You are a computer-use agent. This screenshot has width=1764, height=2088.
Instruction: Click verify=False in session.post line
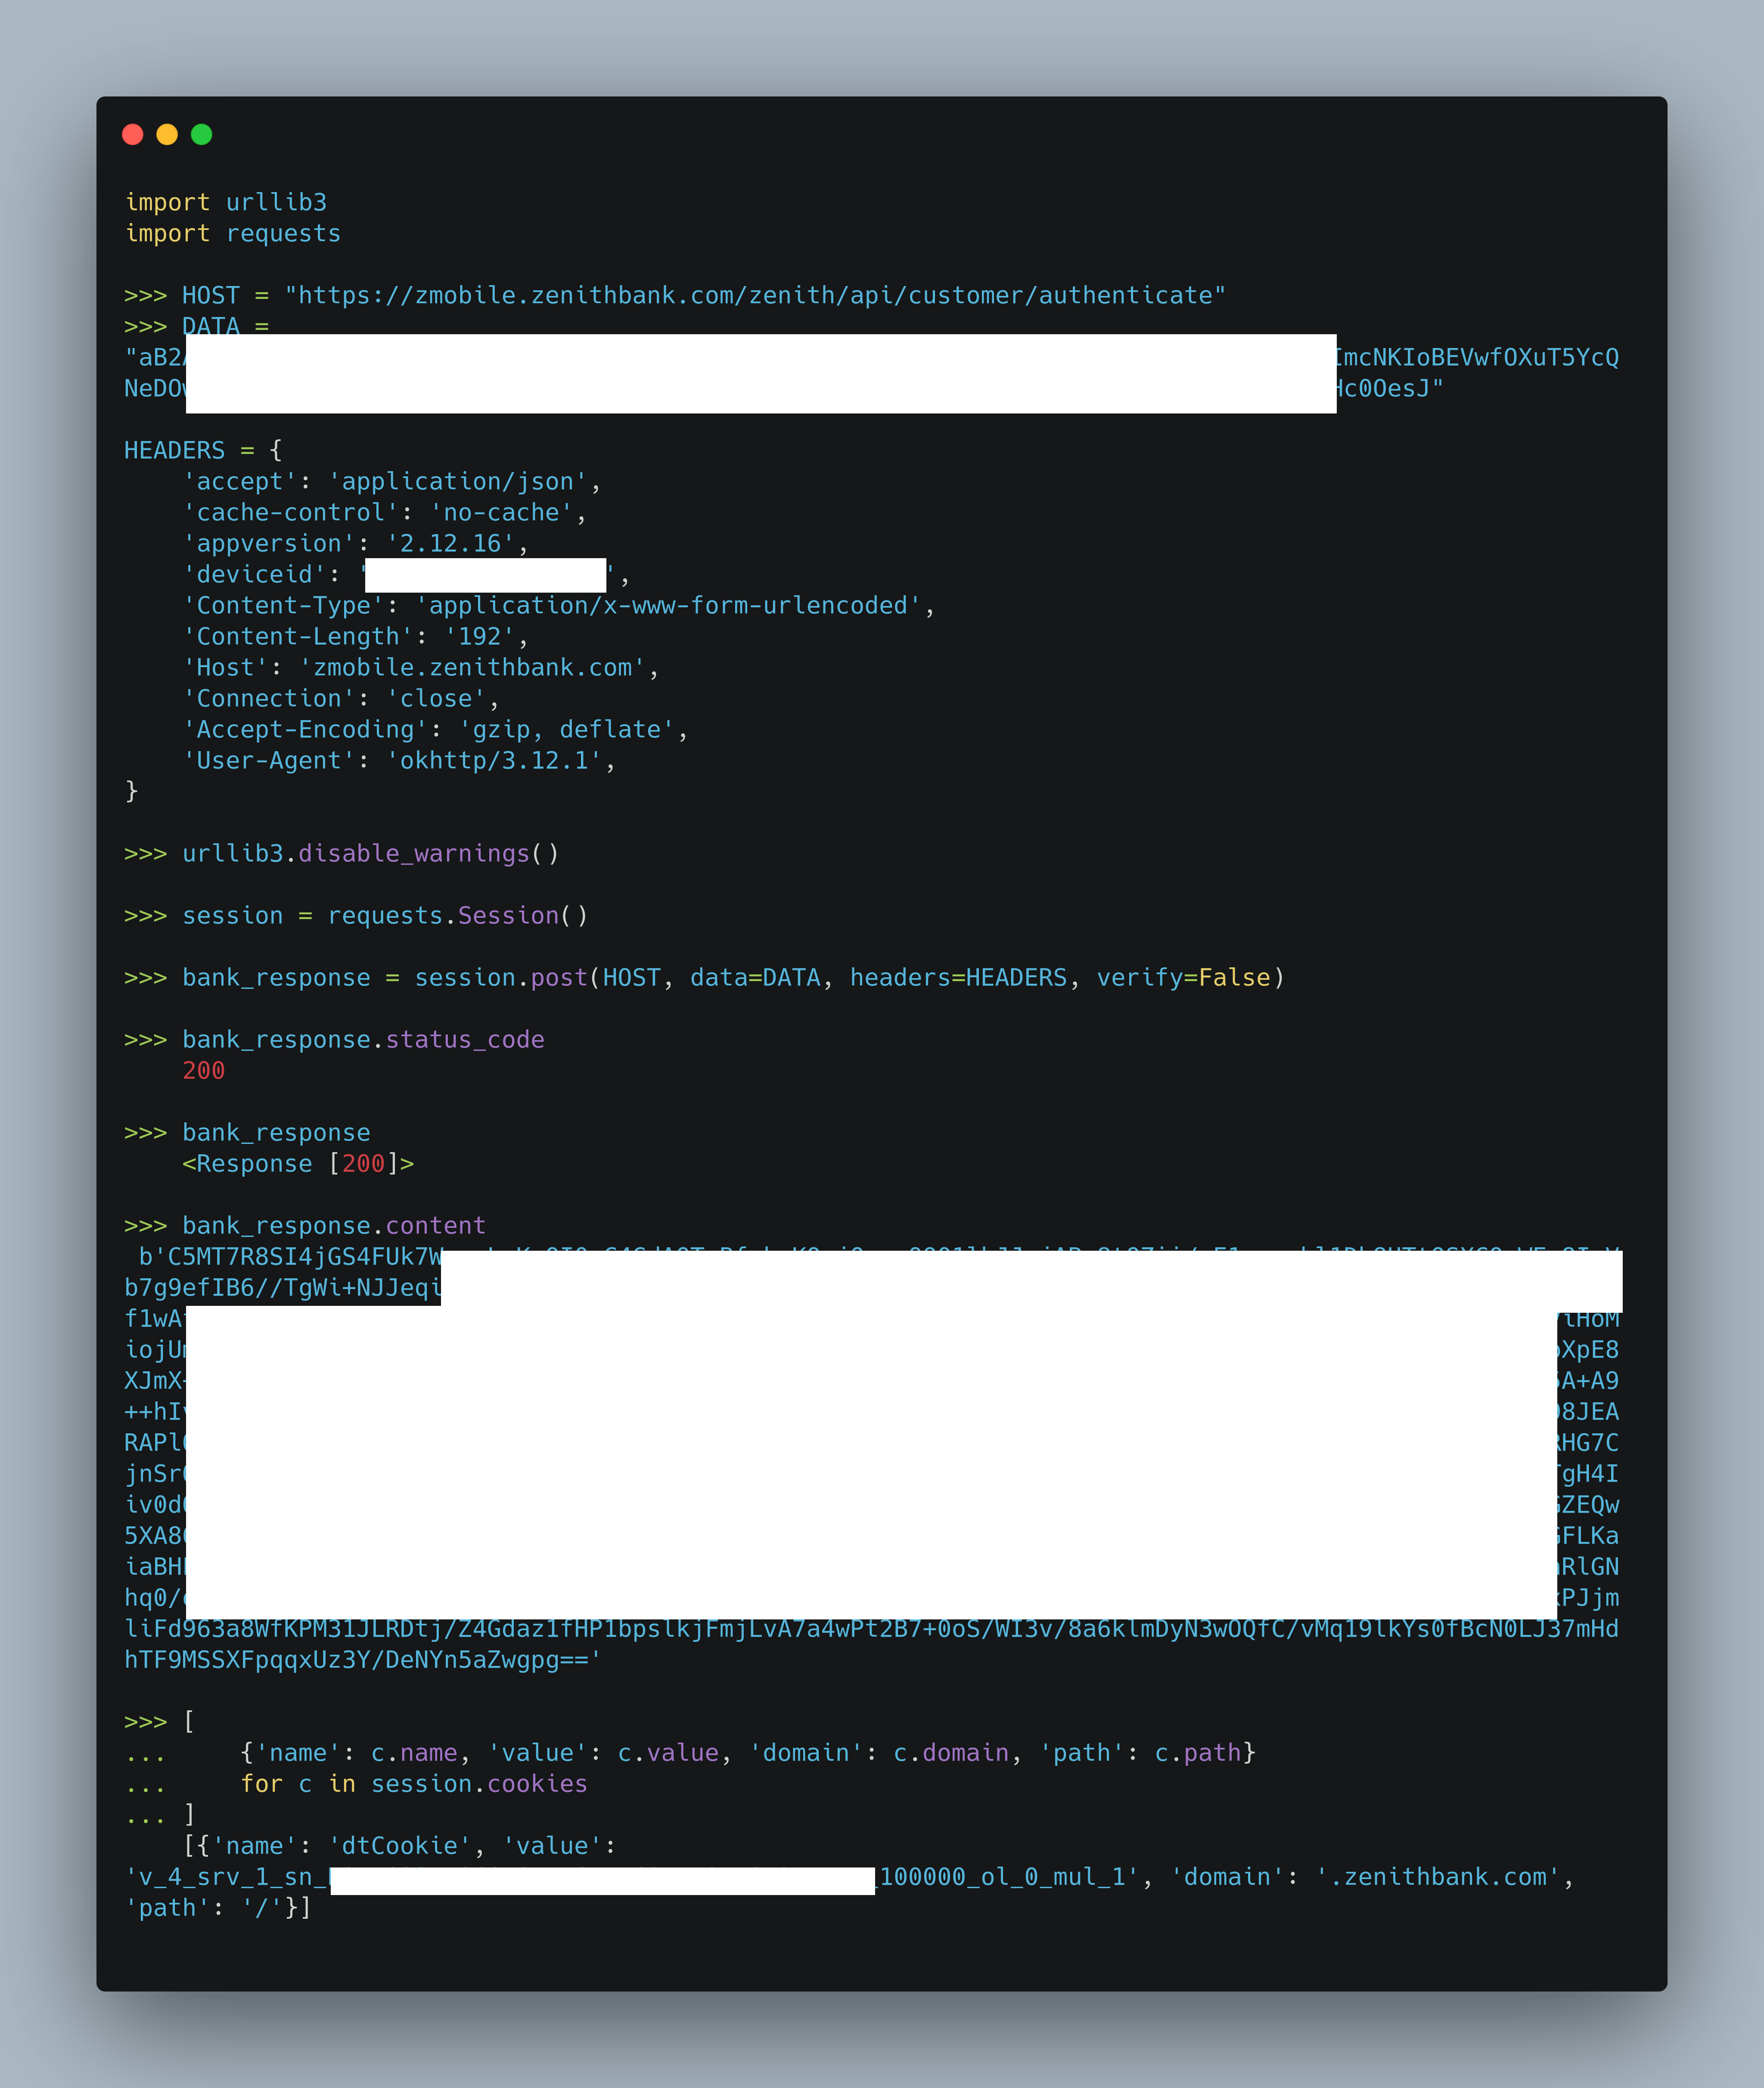[1183, 977]
